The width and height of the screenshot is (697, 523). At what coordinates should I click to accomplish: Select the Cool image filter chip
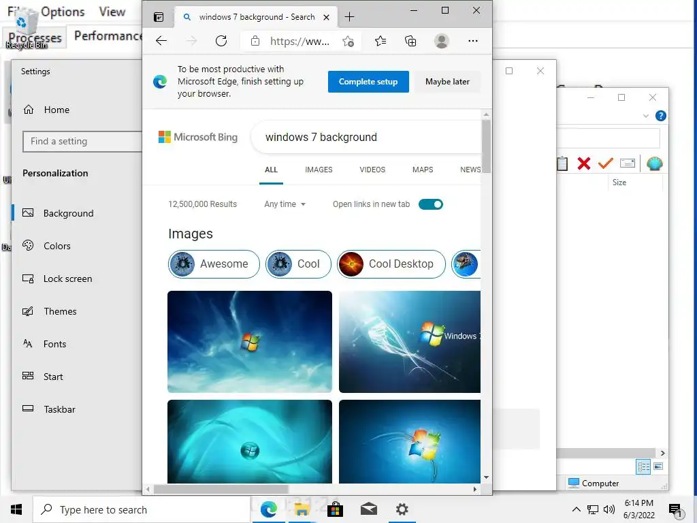click(298, 264)
